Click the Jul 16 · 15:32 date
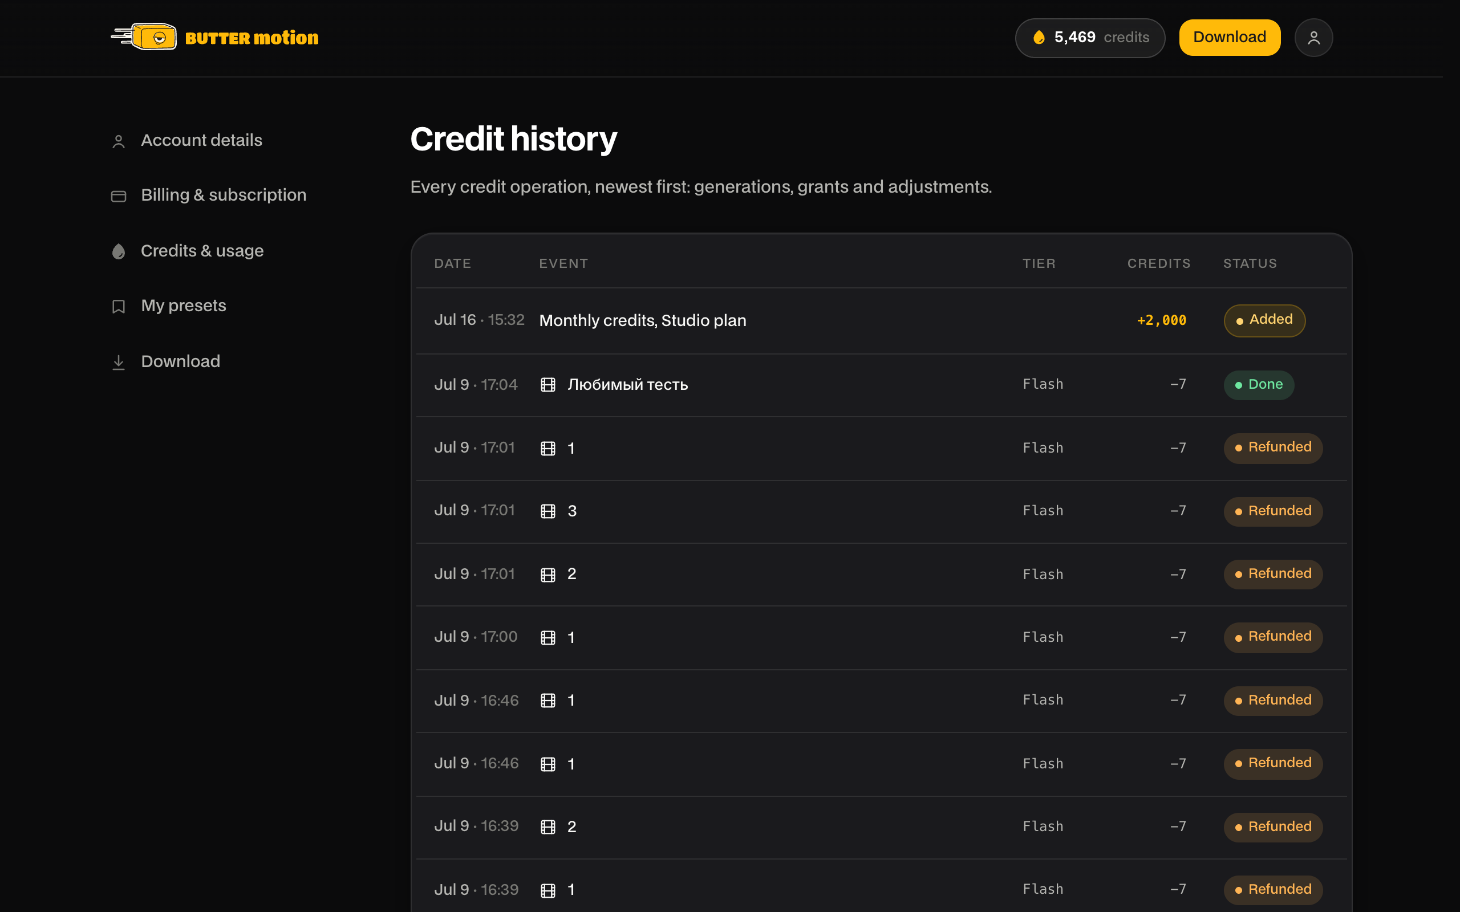The width and height of the screenshot is (1460, 912). pyautogui.click(x=480, y=320)
